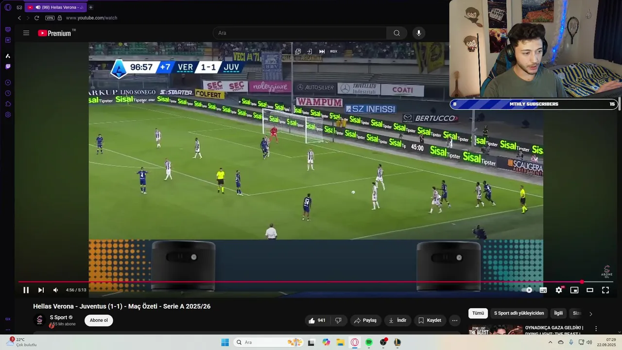
Task: Open OBS Studio taskbar icon
Action: (383, 342)
